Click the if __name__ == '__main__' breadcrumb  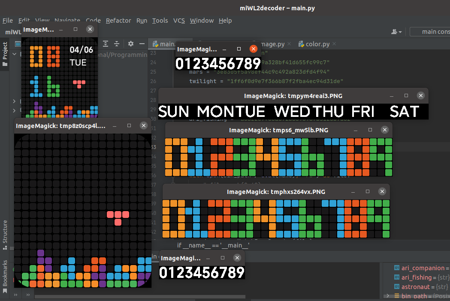(x=213, y=245)
